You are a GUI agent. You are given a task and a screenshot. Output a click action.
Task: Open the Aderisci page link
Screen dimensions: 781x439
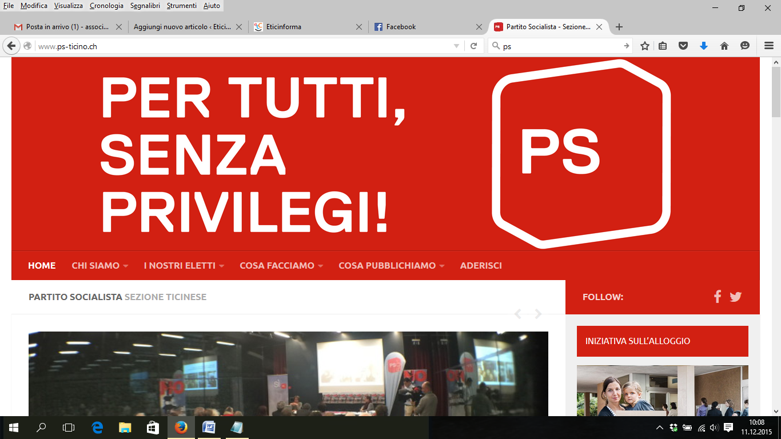tap(481, 265)
